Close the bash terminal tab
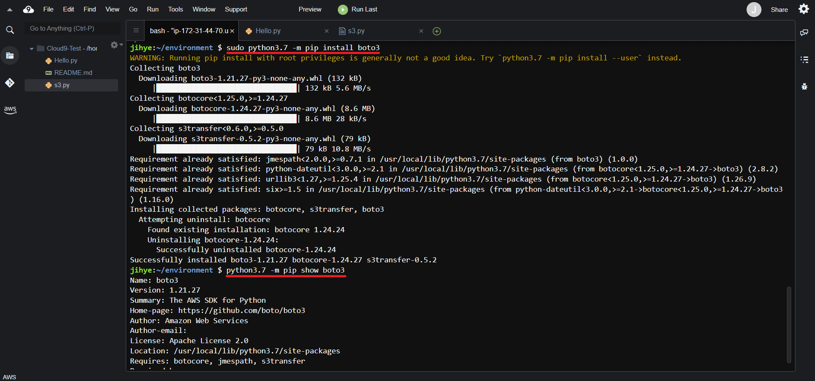This screenshot has width=815, height=381. click(x=232, y=31)
